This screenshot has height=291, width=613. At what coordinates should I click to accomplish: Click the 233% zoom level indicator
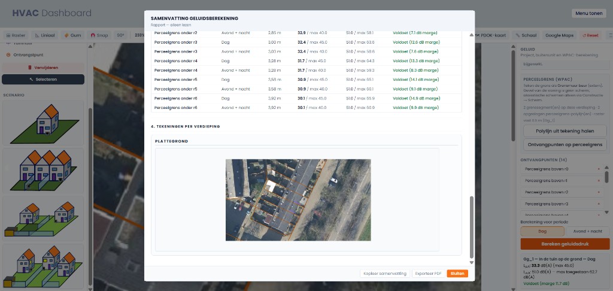pyautogui.click(x=139, y=35)
